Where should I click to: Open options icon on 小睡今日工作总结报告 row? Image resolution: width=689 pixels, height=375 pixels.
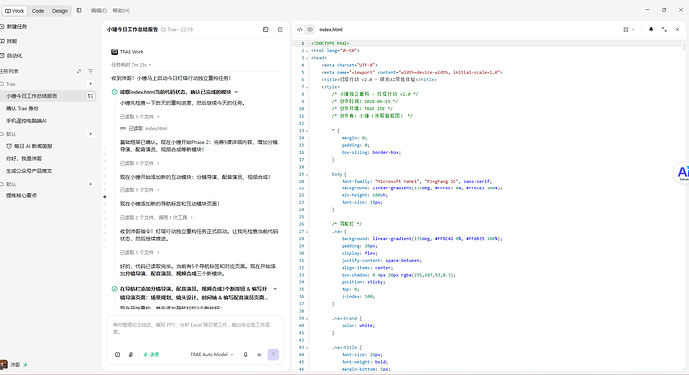90,96
